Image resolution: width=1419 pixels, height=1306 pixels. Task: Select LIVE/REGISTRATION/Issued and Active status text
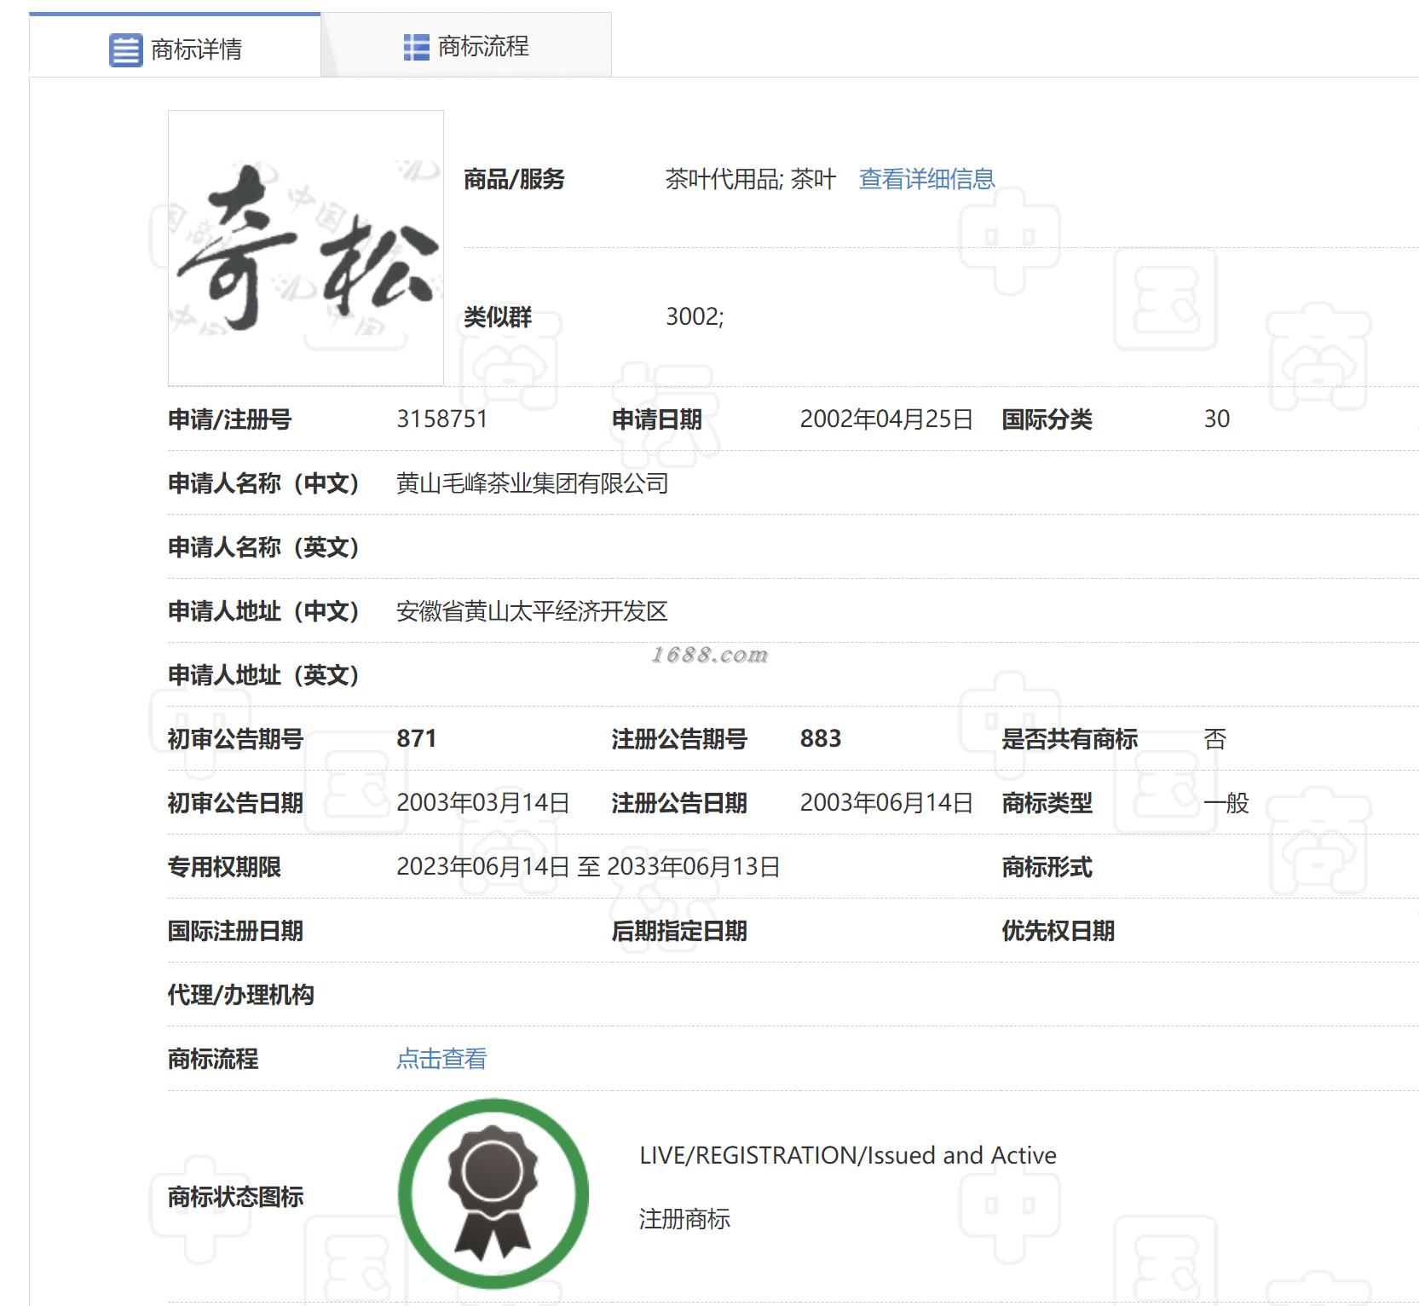(x=848, y=1155)
